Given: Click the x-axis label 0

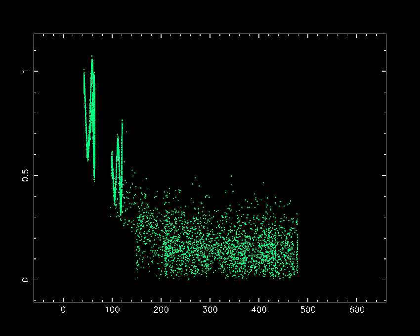Looking at the screenshot, I should tap(63, 310).
